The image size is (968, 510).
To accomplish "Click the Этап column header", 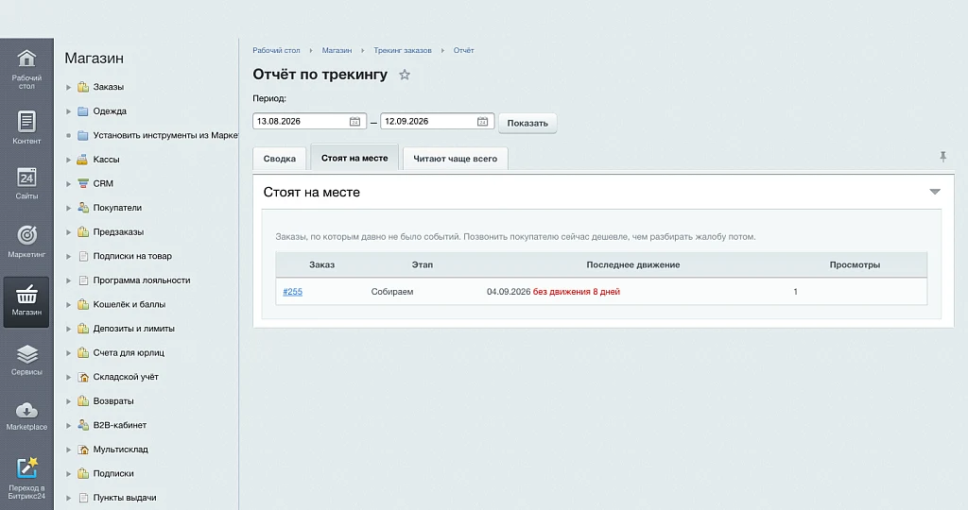I will (423, 264).
